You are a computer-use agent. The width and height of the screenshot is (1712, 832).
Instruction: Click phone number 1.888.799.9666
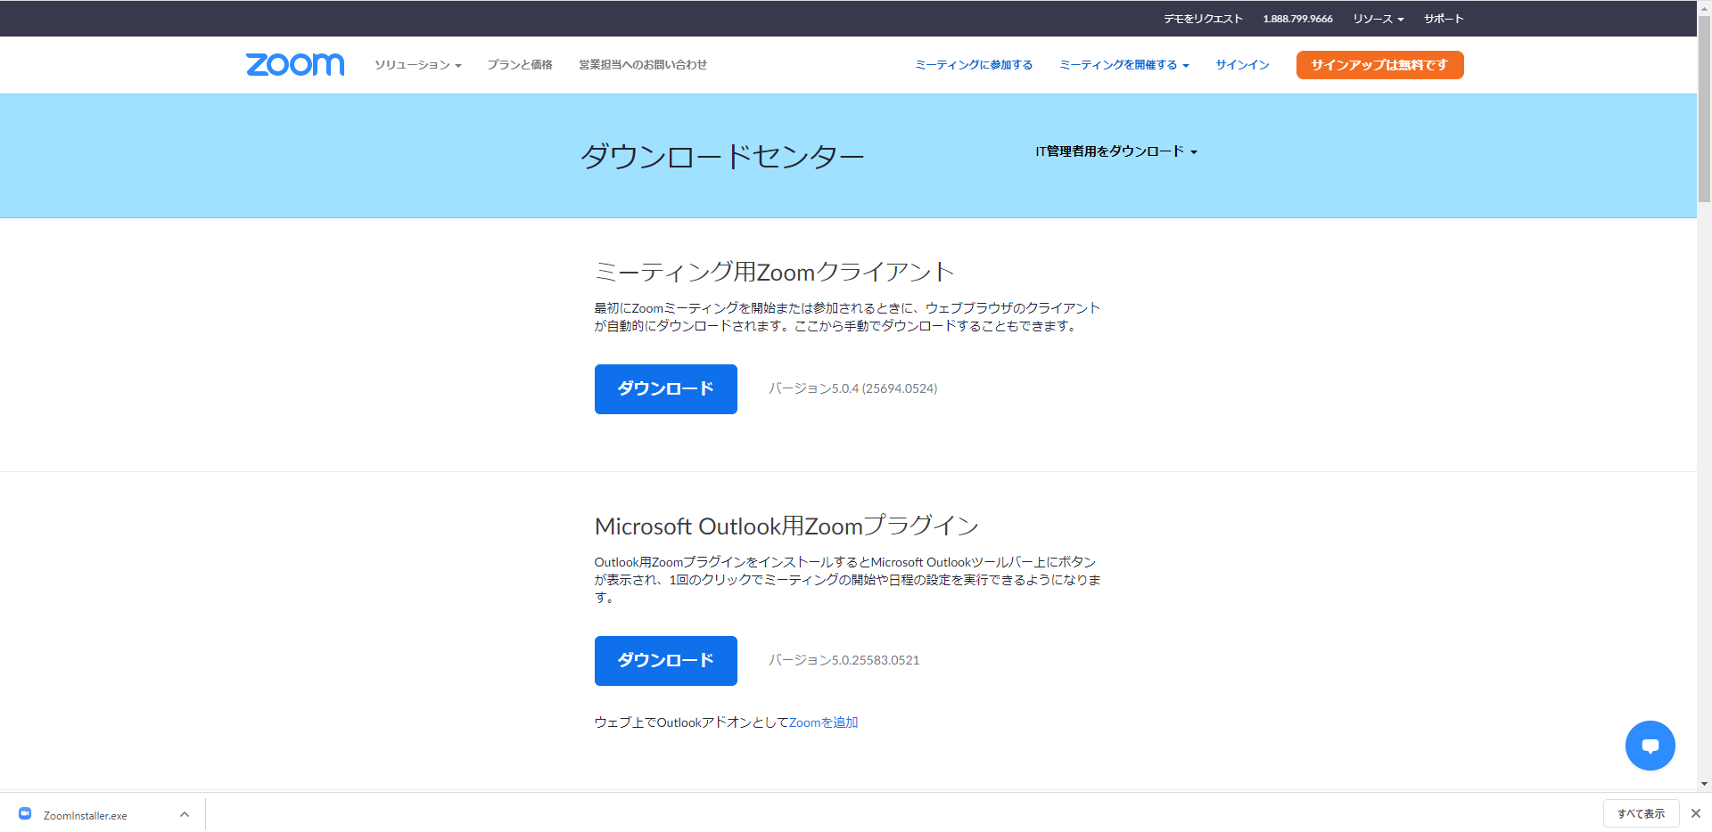pos(1297,19)
